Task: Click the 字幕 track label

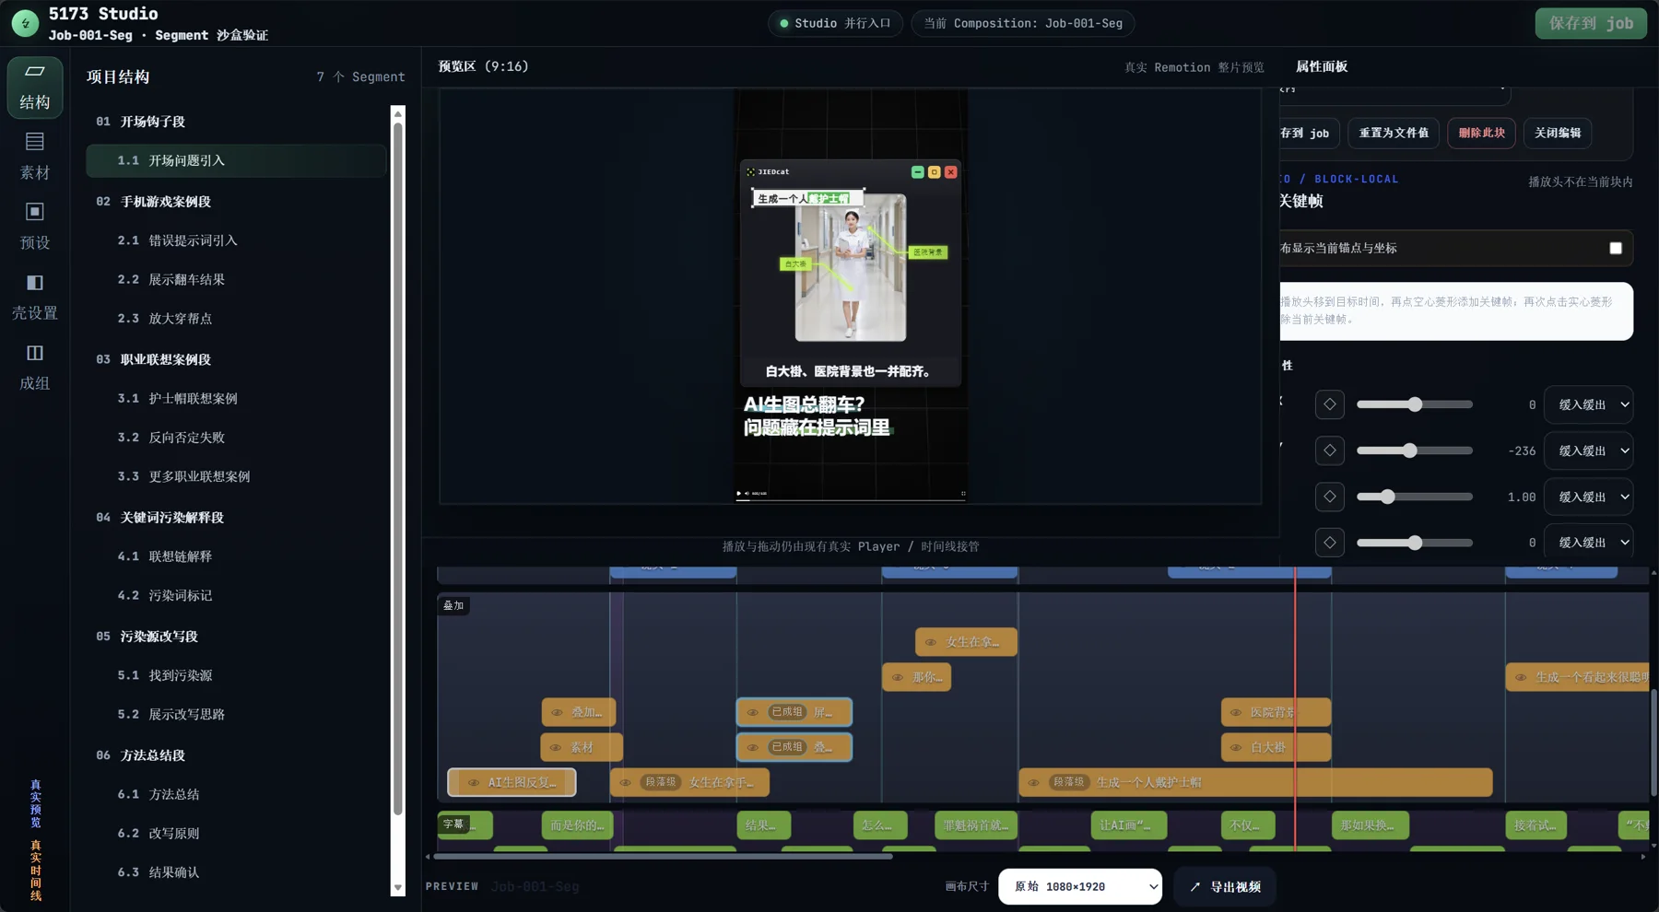Action: pos(453,824)
